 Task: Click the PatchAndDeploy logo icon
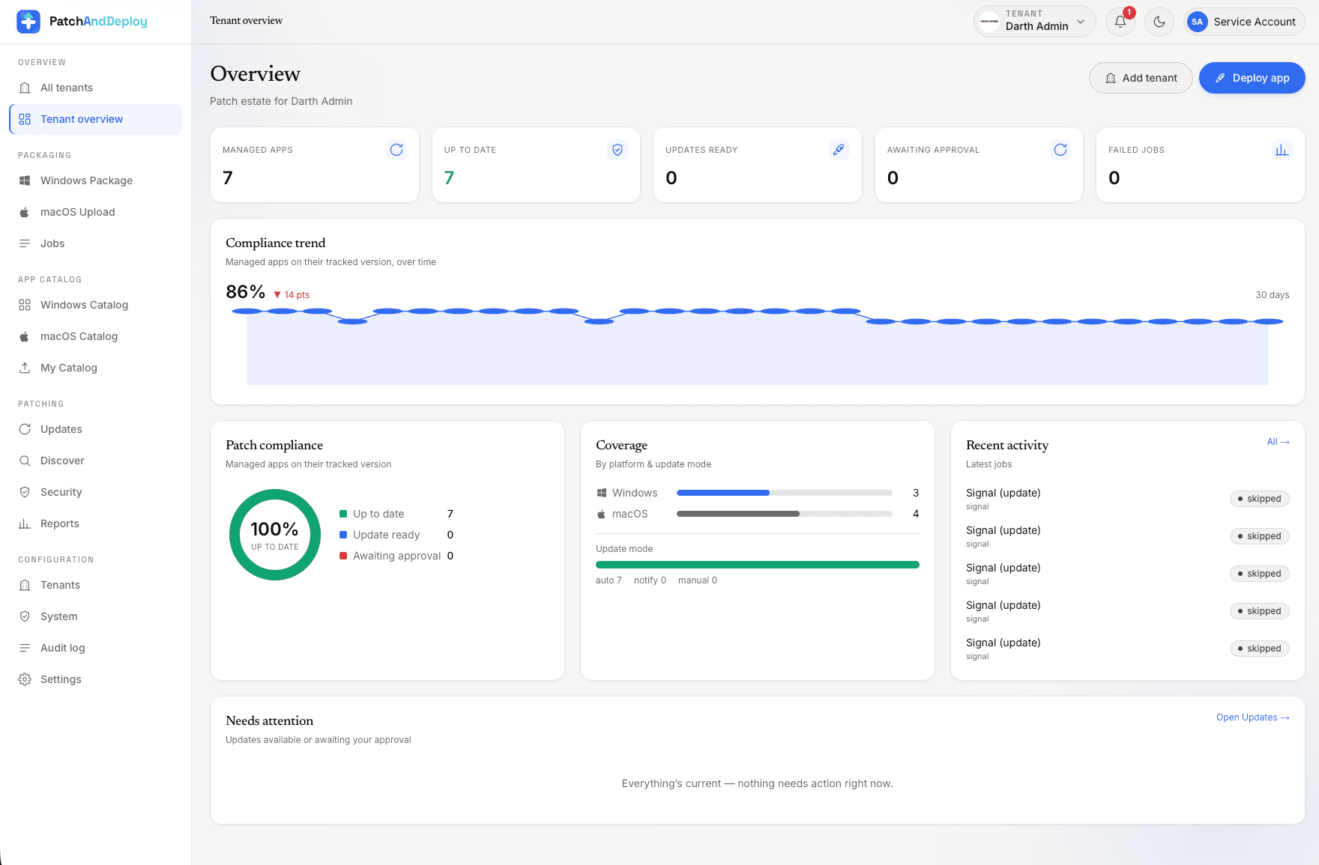coord(28,22)
